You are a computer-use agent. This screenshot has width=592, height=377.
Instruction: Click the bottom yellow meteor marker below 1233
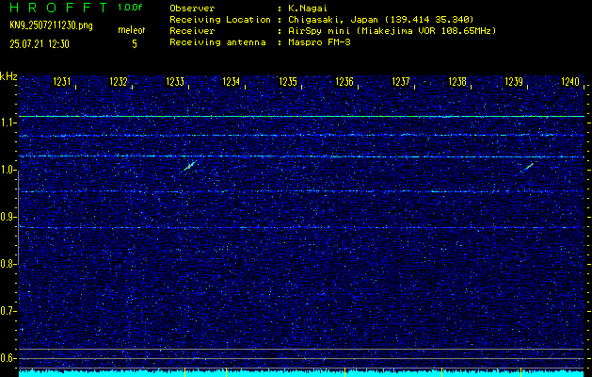185,372
